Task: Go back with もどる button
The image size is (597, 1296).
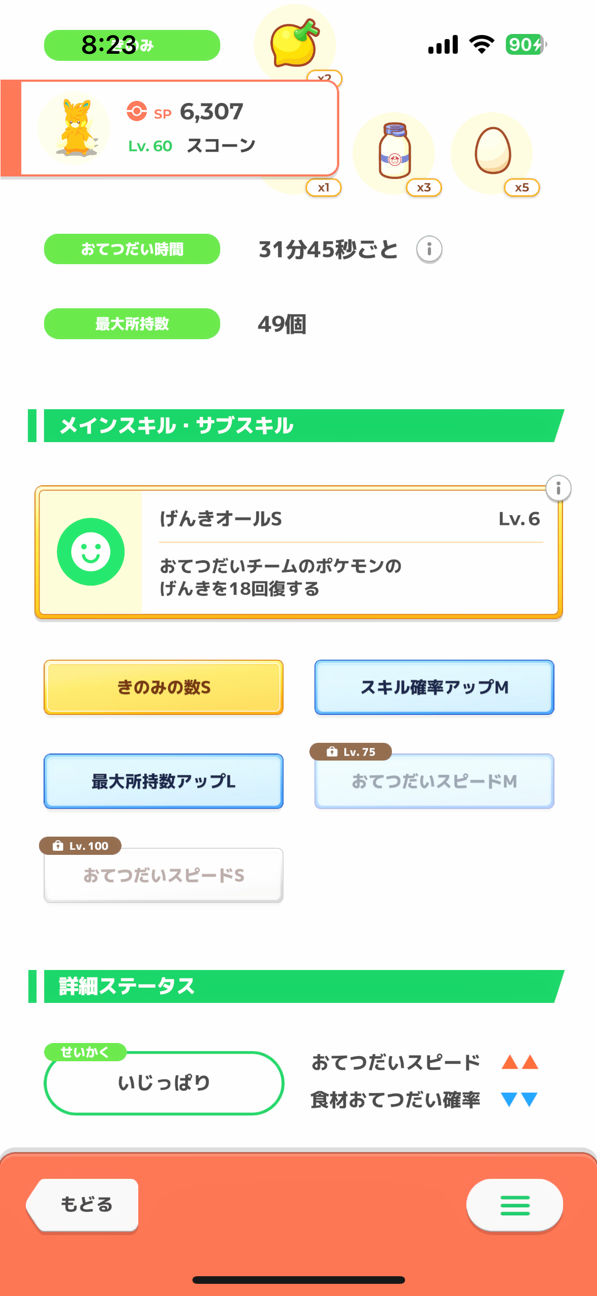Action: (84, 1205)
